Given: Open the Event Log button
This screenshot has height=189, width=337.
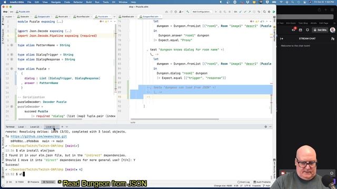Looking at the screenshot, I should click(244, 182).
